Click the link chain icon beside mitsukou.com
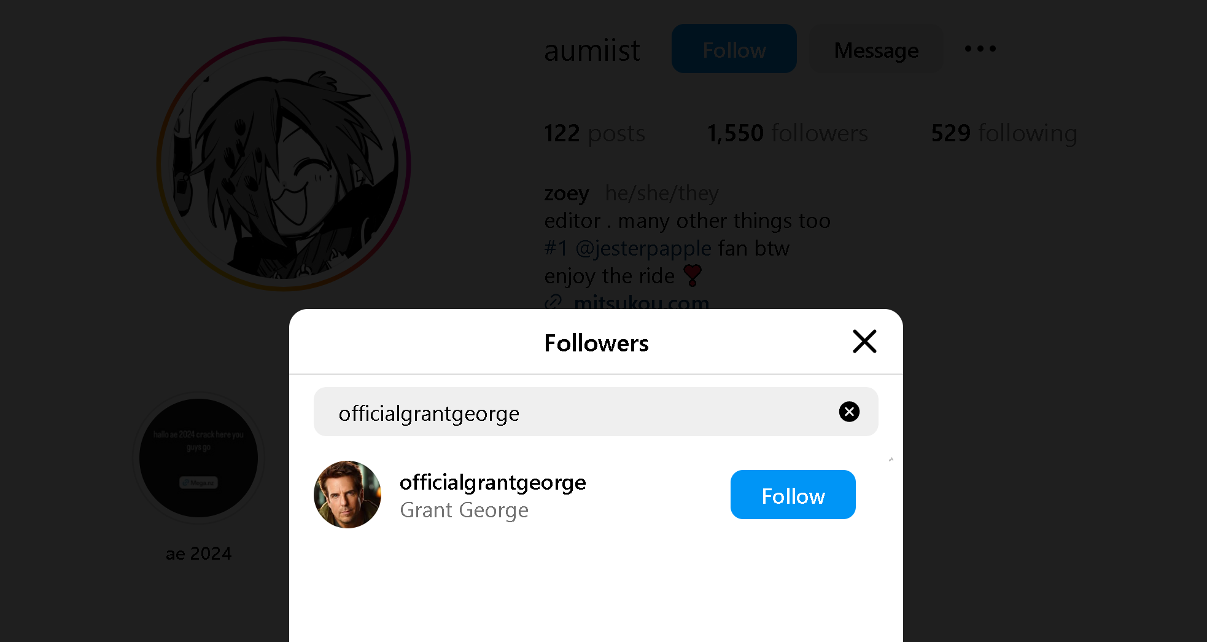Image resolution: width=1207 pixels, height=642 pixels. (x=553, y=302)
